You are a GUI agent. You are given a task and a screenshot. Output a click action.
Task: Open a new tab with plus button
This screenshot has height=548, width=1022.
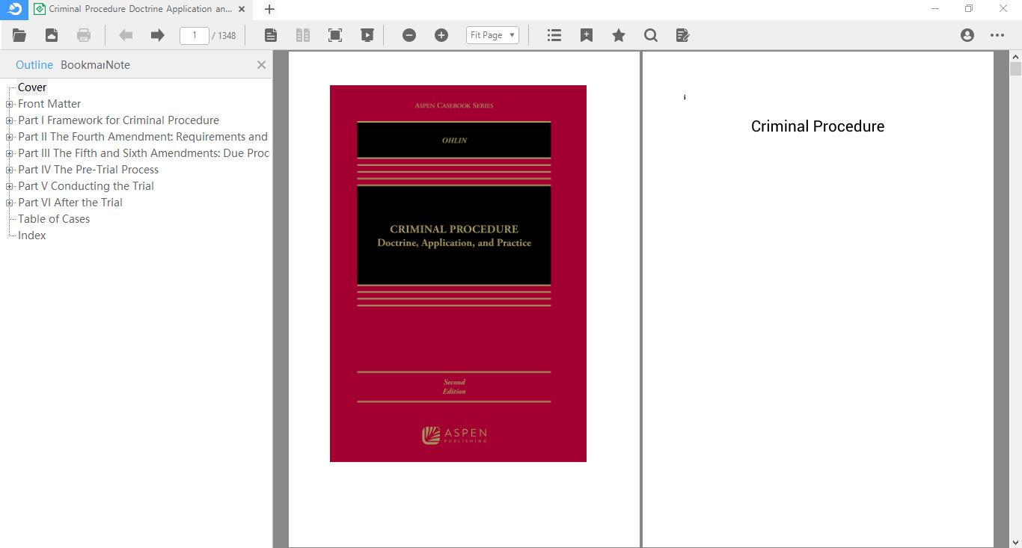270,9
